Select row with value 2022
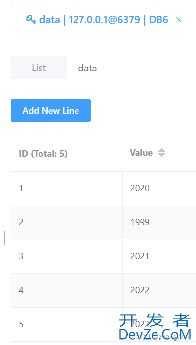Image resolution: width=196 pixels, height=345 pixels. click(104, 290)
